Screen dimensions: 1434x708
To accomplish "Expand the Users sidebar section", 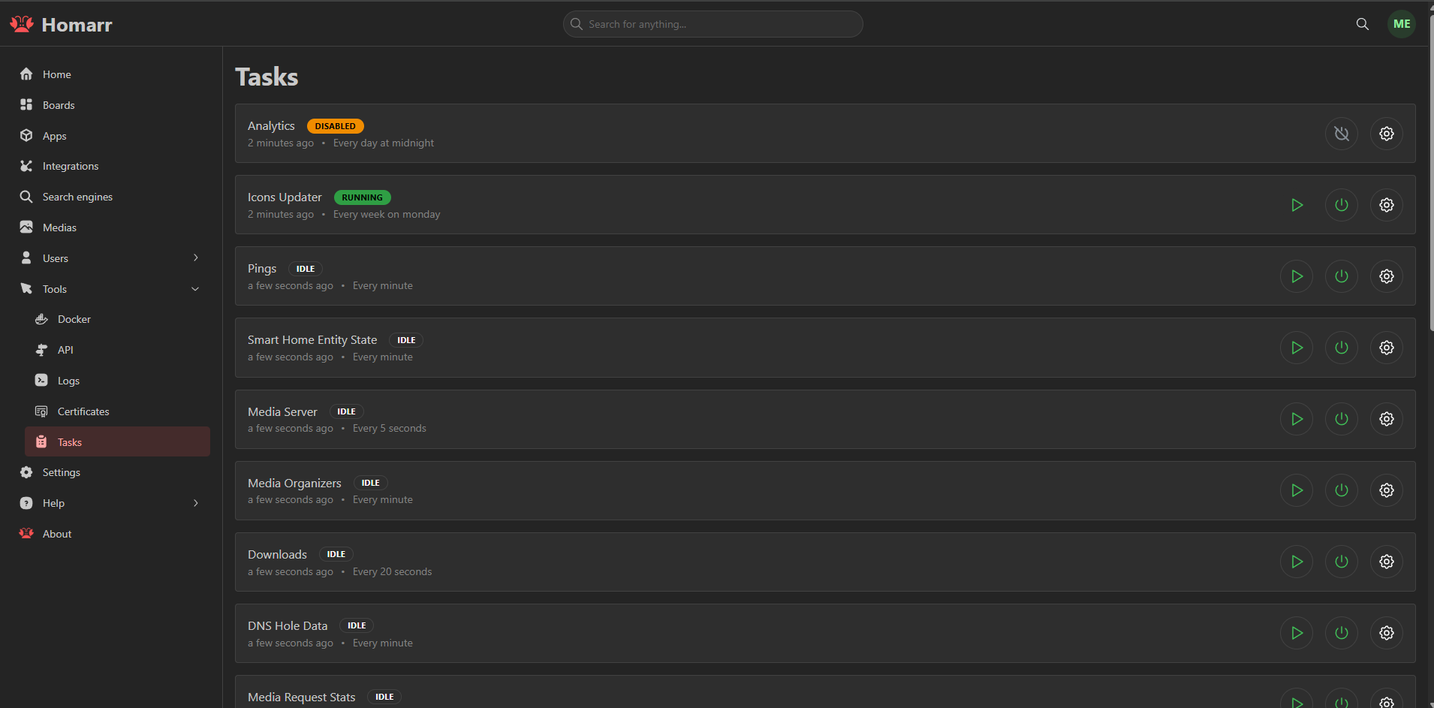I will click(195, 258).
